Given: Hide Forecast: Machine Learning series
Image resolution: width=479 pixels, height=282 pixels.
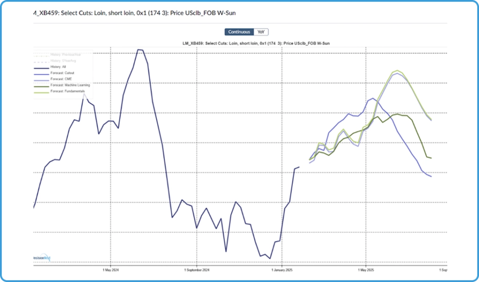Looking at the screenshot, I should (70, 85).
